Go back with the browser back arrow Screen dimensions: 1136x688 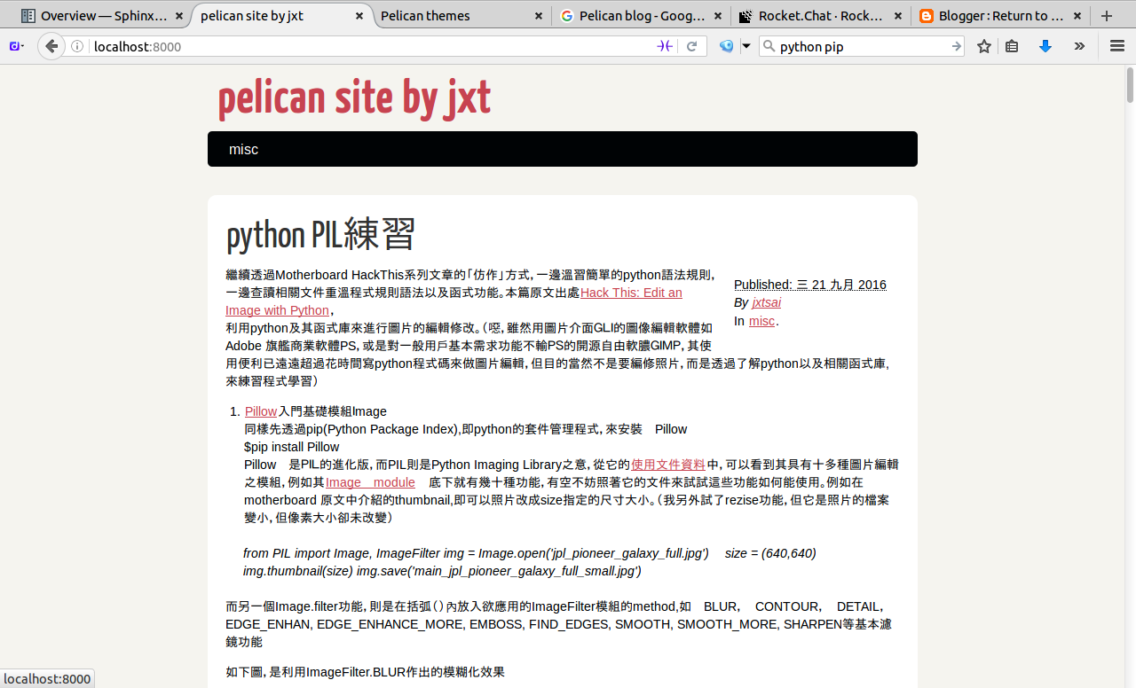(51, 46)
